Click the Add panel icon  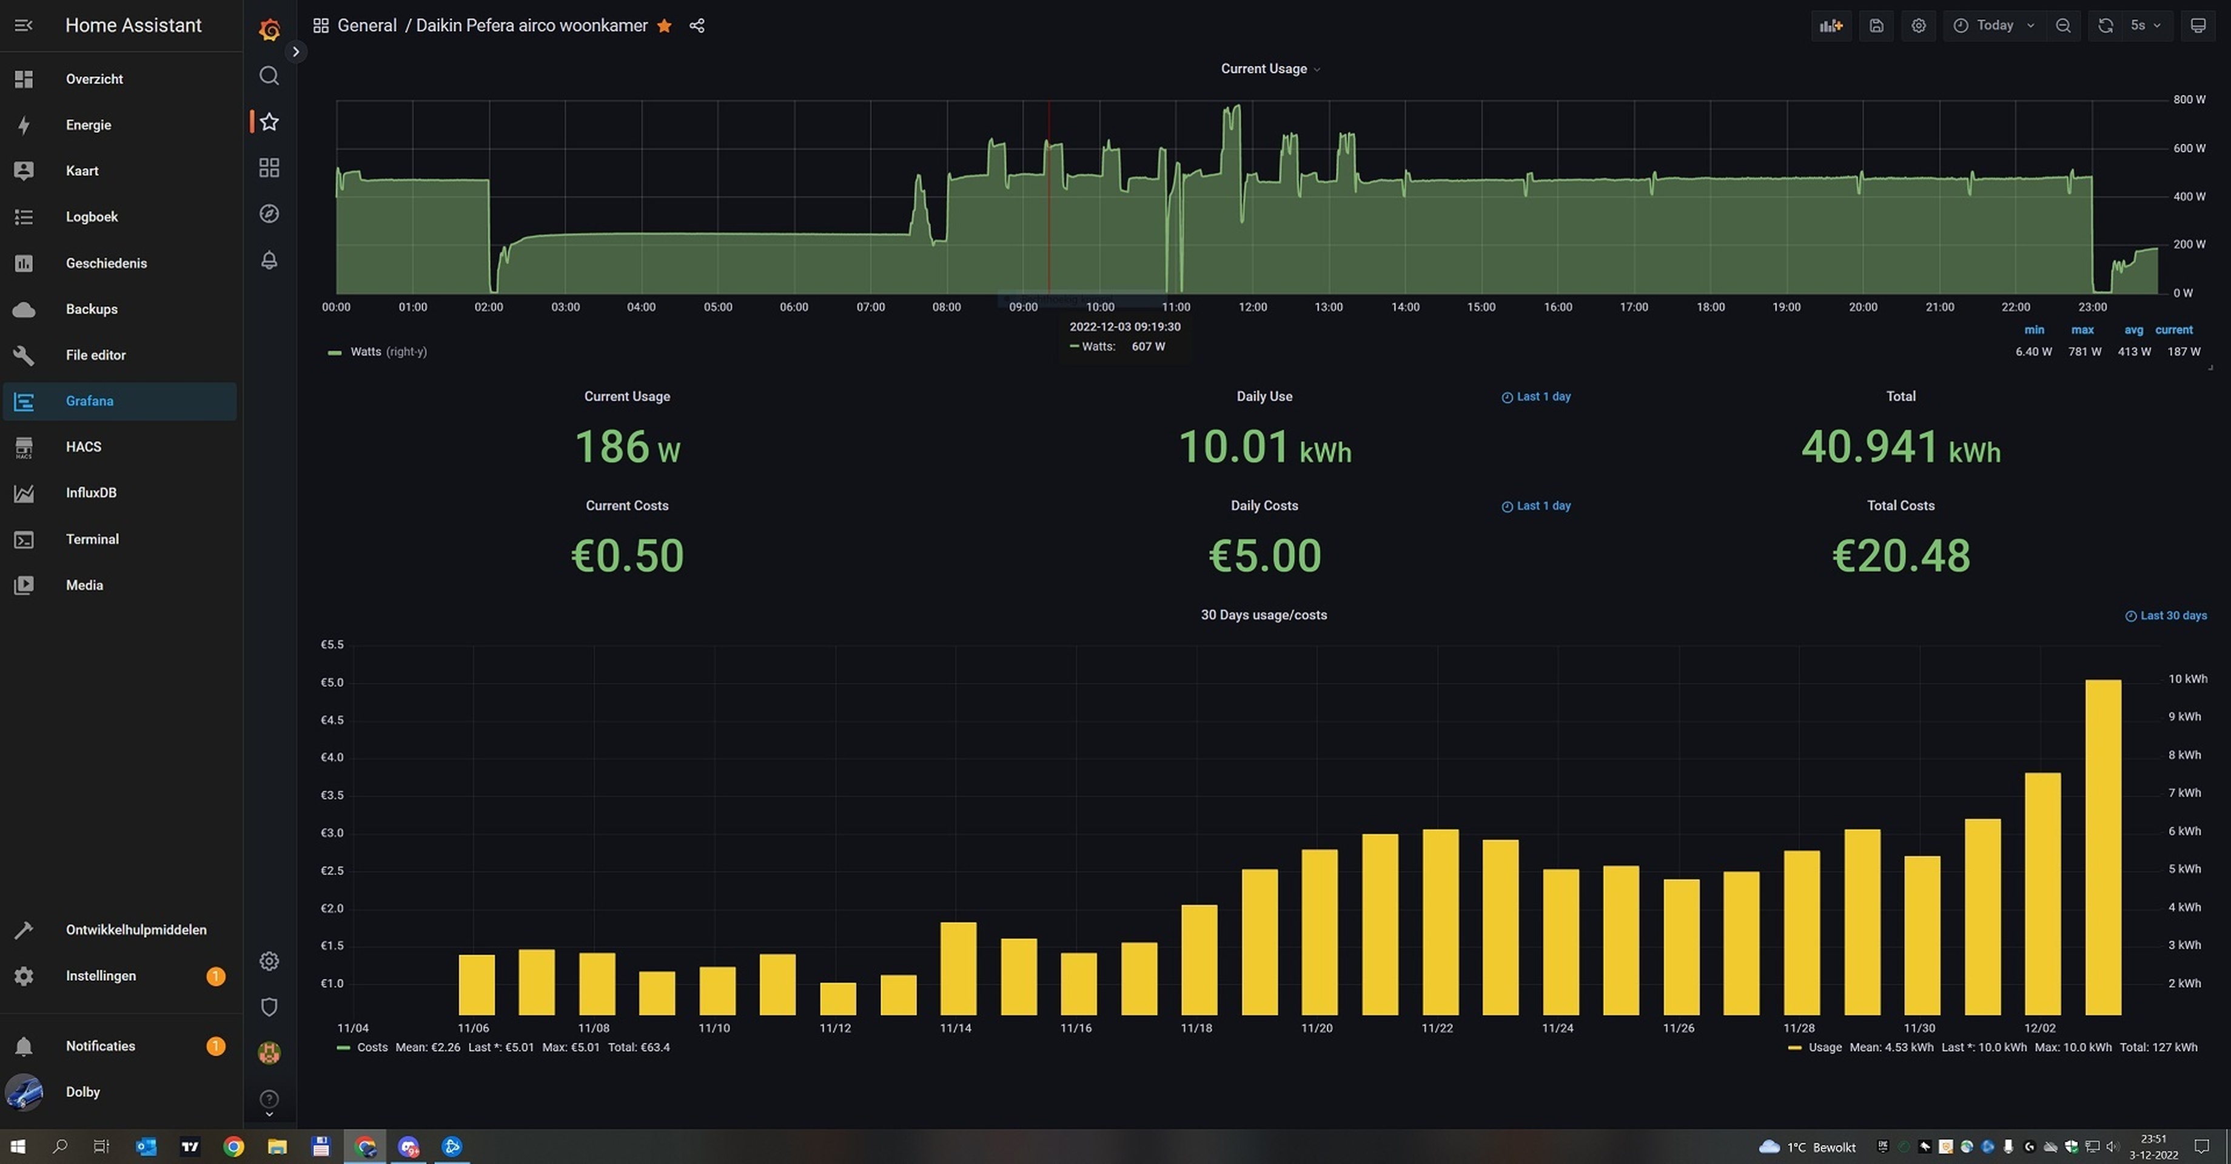click(x=1830, y=26)
